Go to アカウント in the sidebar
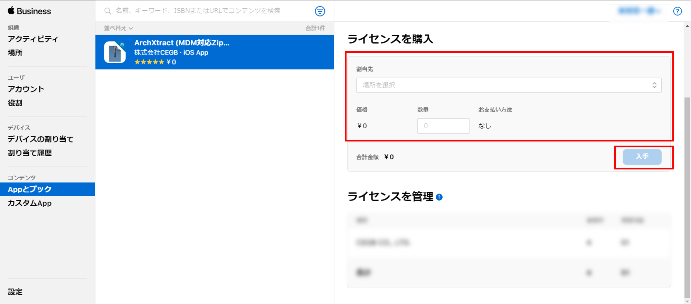 [26, 89]
